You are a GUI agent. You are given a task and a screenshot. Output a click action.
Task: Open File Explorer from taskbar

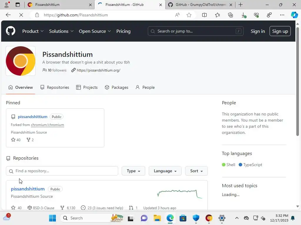click(x=157, y=218)
